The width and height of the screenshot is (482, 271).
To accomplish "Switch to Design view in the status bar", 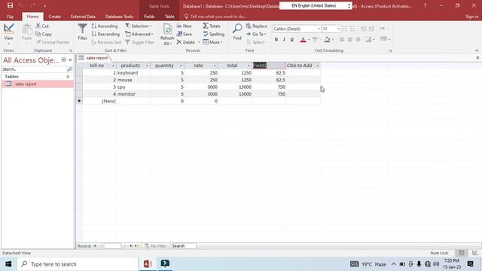I will pos(475,253).
